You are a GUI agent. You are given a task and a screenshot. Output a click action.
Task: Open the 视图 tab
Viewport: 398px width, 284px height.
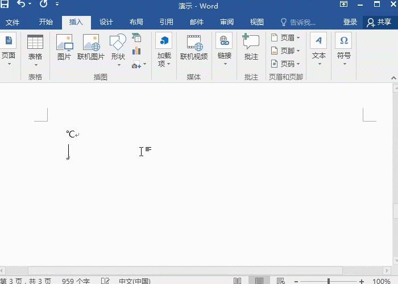point(257,22)
